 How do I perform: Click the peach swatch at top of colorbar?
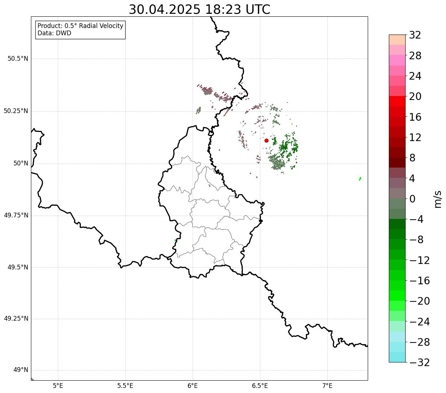pos(397,40)
